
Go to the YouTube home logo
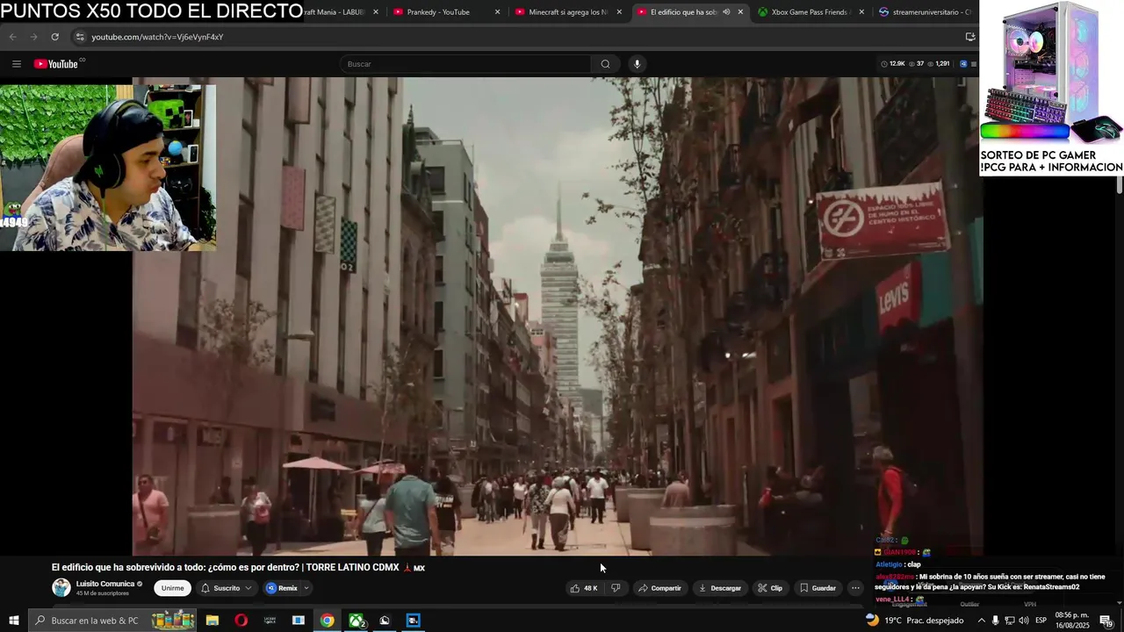[56, 64]
